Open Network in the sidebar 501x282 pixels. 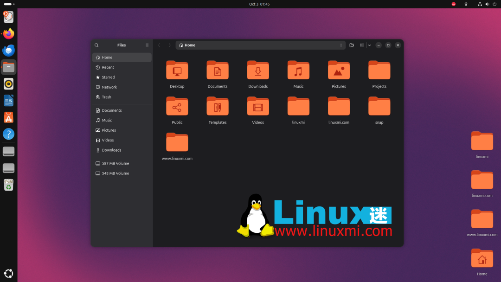coord(122,87)
